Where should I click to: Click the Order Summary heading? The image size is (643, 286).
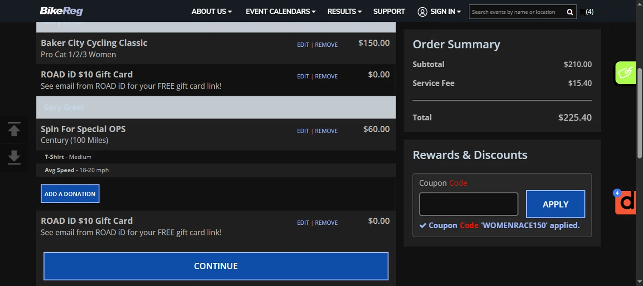[456, 45]
